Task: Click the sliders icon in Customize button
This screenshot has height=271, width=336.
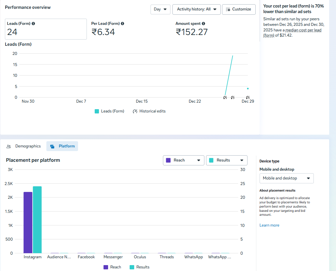Action: [x=228, y=9]
